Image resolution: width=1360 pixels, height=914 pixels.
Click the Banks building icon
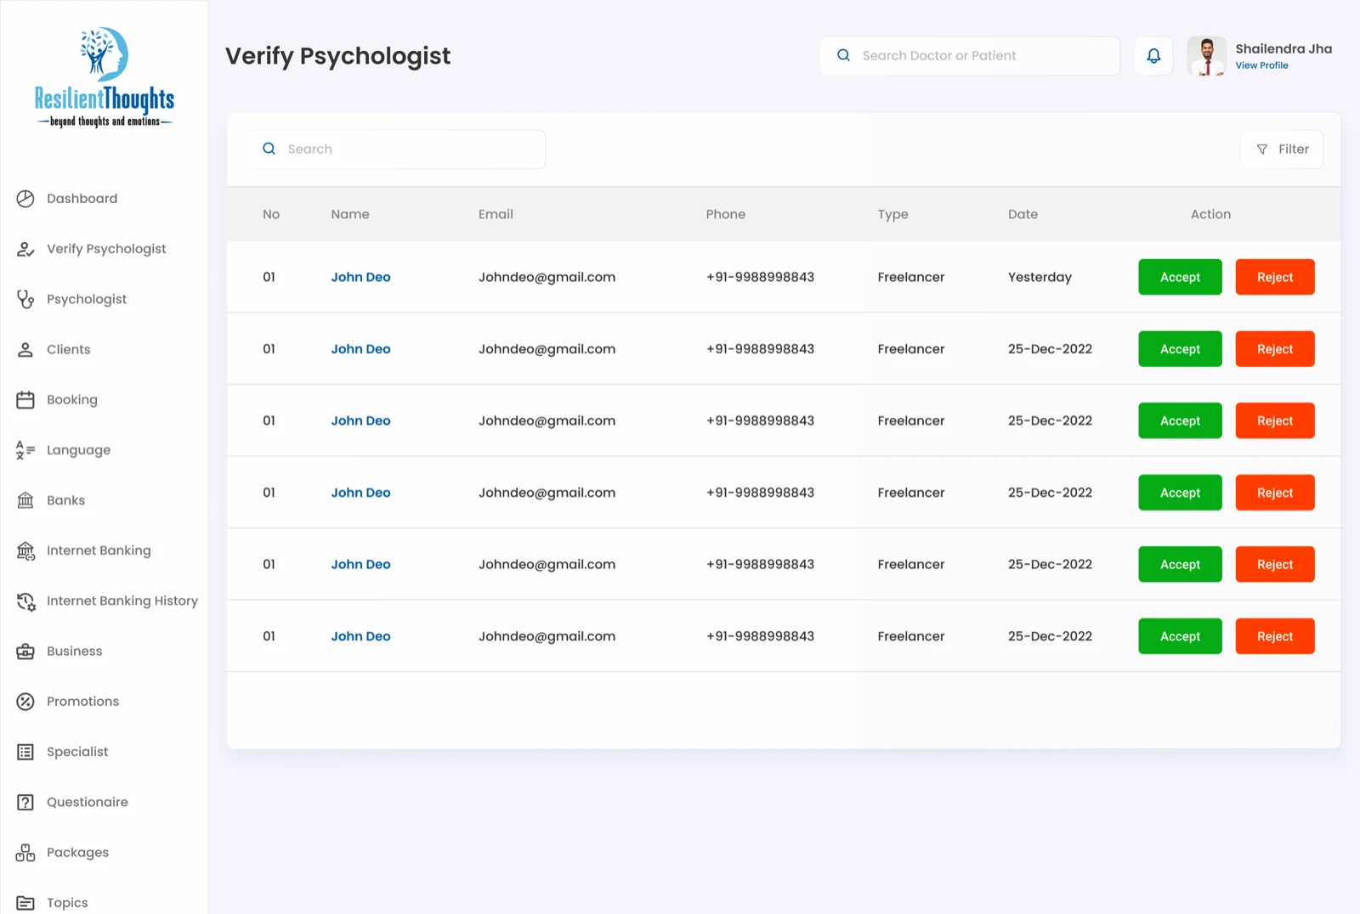(25, 500)
